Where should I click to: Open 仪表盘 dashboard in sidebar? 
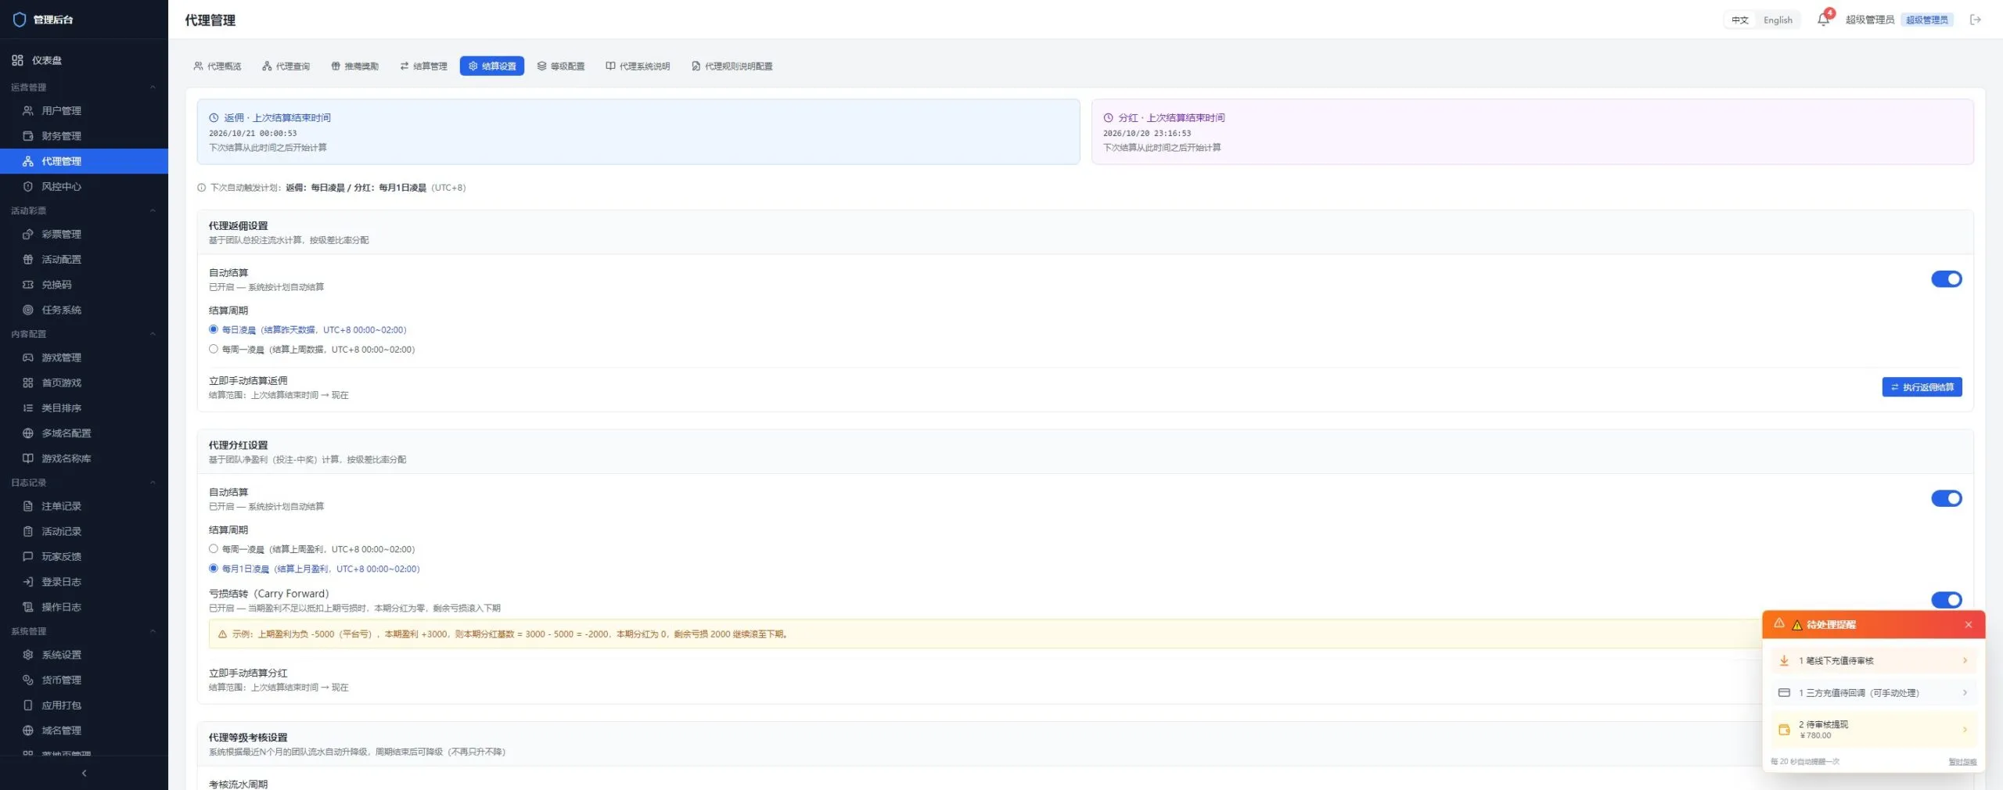point(84,60)
